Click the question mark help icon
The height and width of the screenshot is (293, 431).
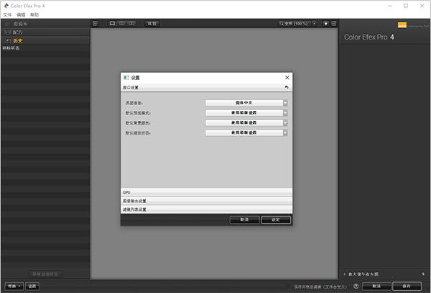(x=356, y=287)
